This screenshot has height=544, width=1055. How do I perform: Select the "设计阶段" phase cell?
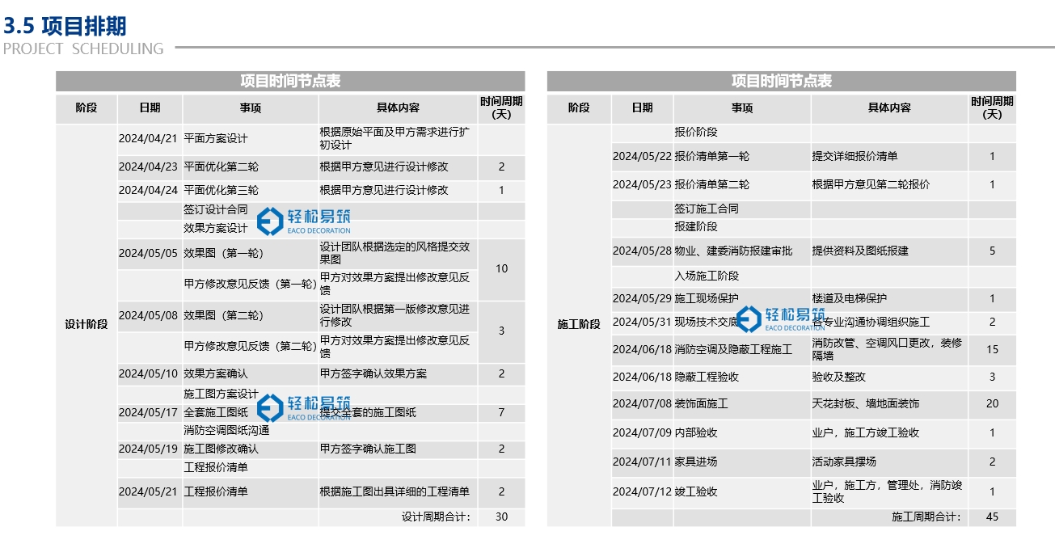pos(87,325)
